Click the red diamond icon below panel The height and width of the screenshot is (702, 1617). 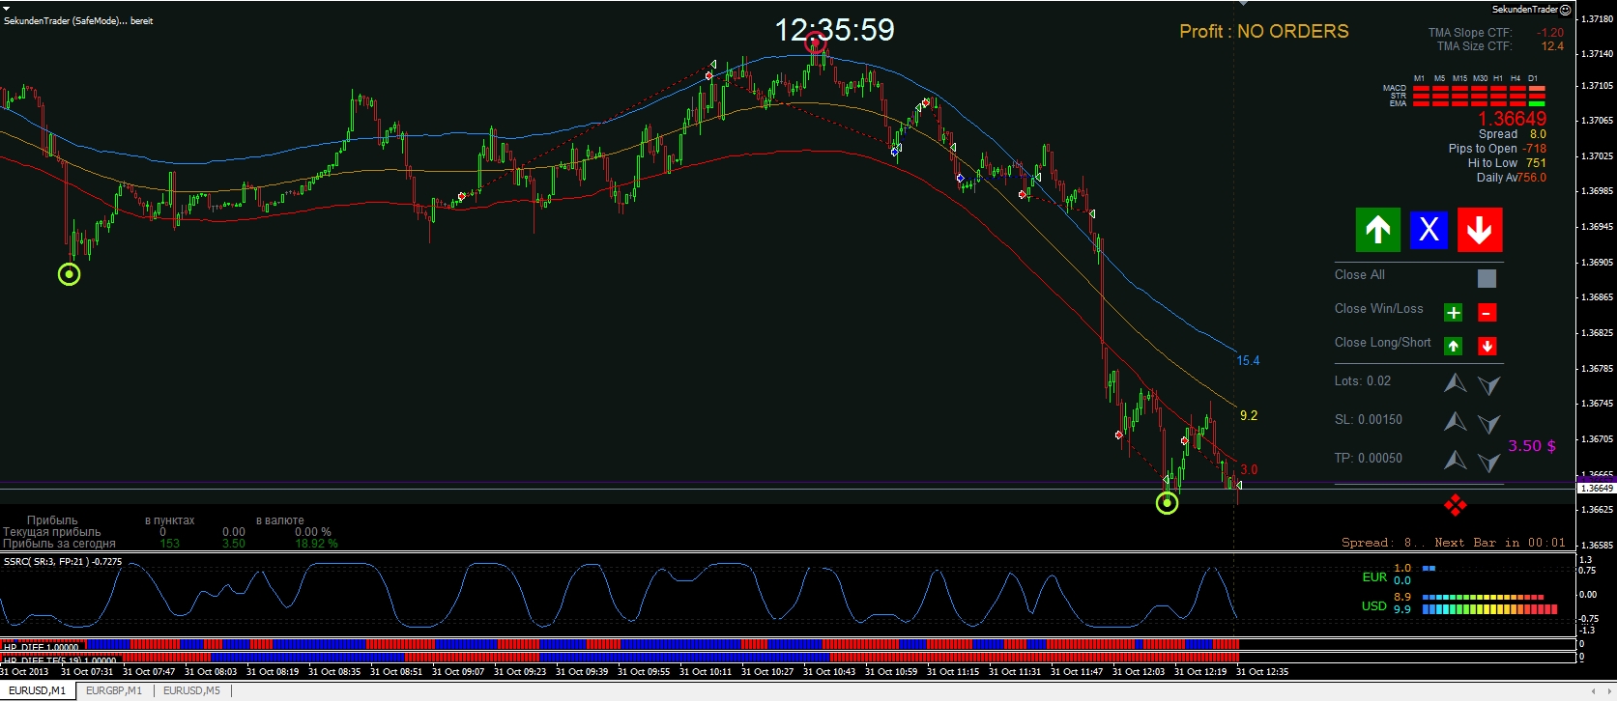click(x=1455, y=505)
